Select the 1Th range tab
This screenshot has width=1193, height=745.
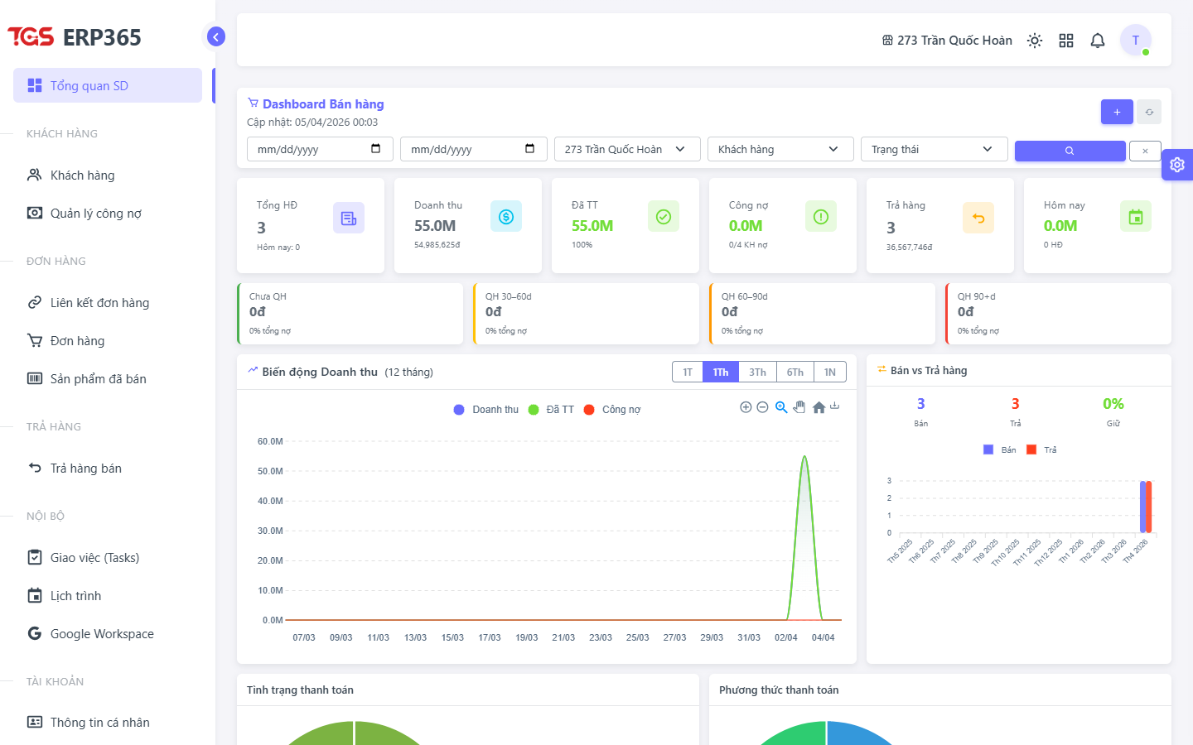coord(721,372)
